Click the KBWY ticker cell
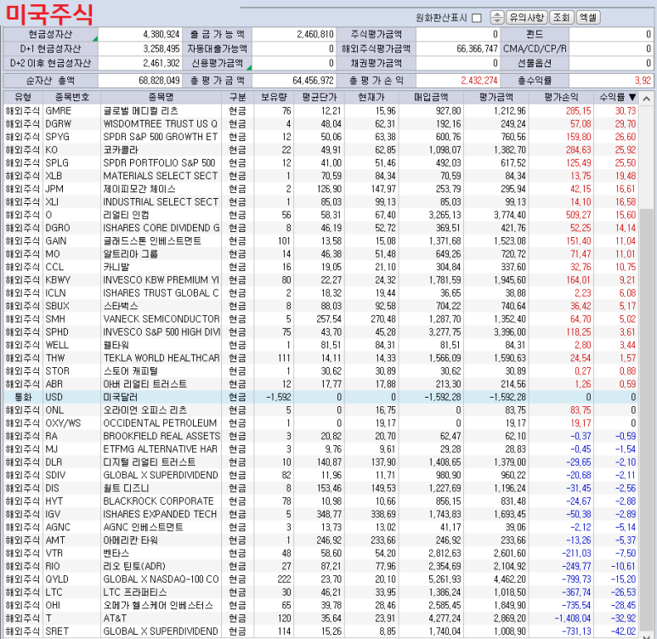 click(71, 280)
